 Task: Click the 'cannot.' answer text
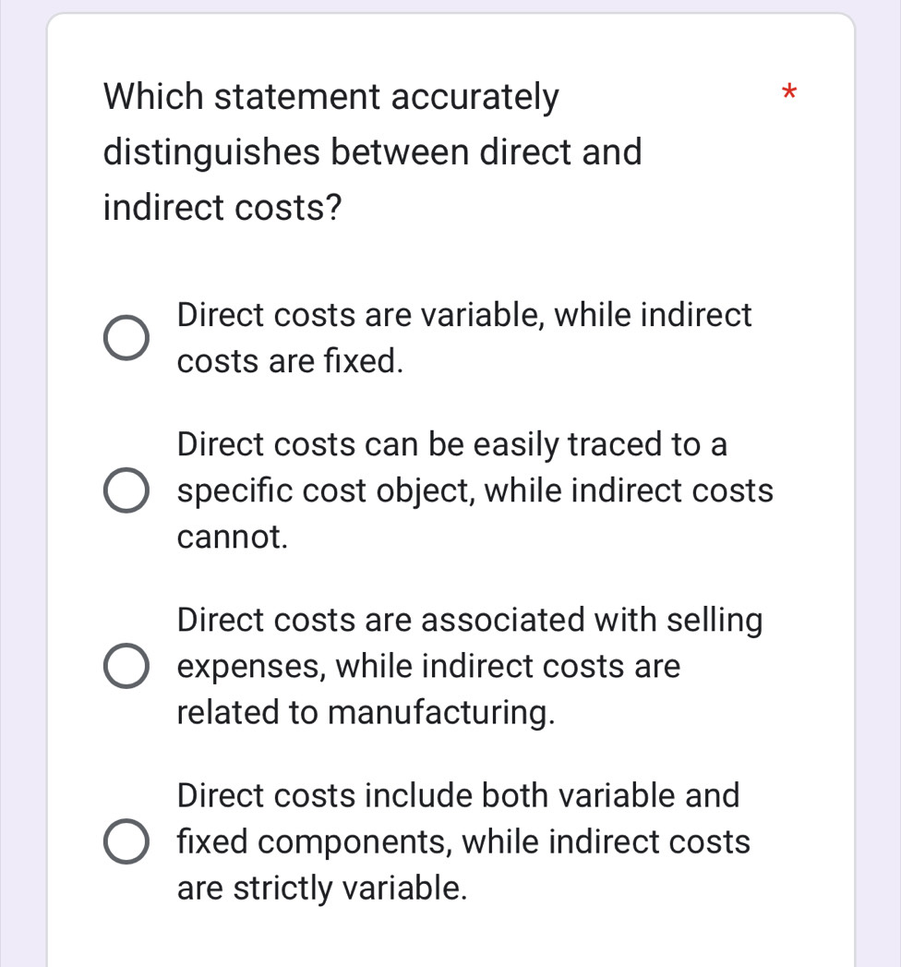[x=233, y=538]
